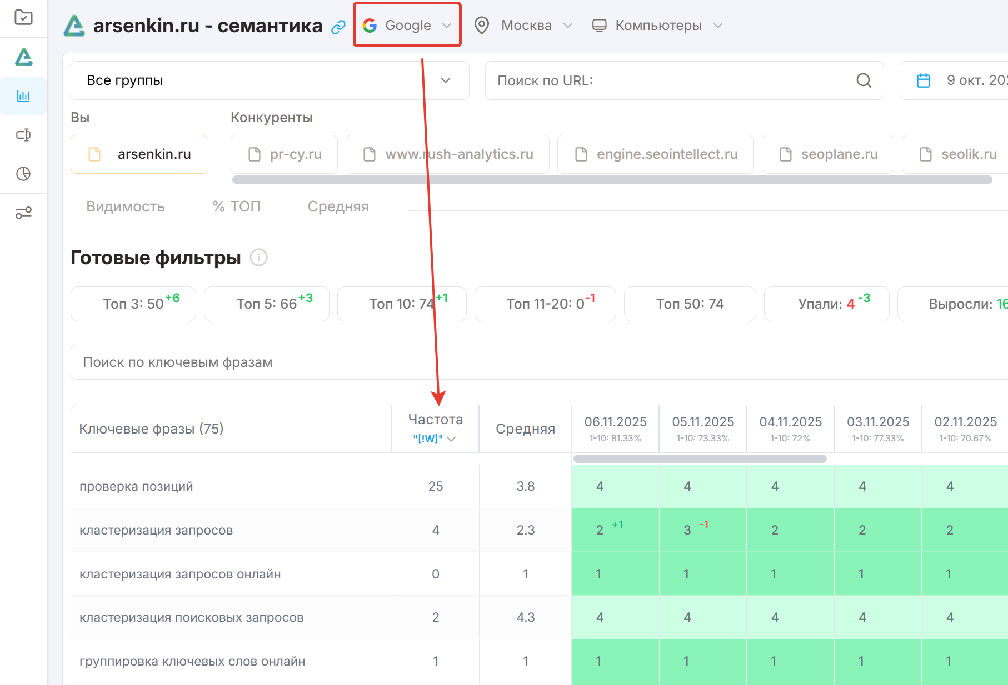Click the link icon next to project title
Image resolution: width=1008 pixels, height=685 pixels.
click(x=338, y=27)
